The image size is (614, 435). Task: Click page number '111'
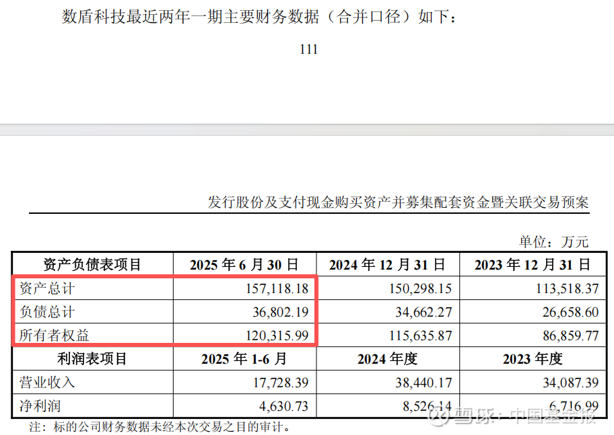(x=308, y=49)
